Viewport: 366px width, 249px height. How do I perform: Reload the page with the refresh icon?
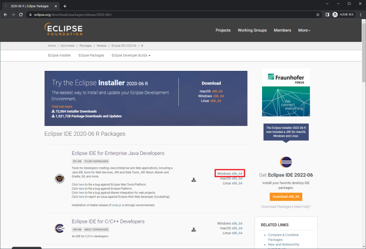tap(21, 14)
